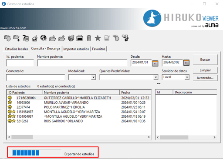This screenshot has width=223, height=159.
Task: Open the Servidor de datos dropdown
Action: pos(187,77)
